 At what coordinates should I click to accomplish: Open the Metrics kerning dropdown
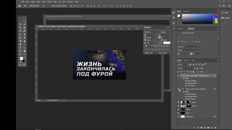[x=151, y=38]
